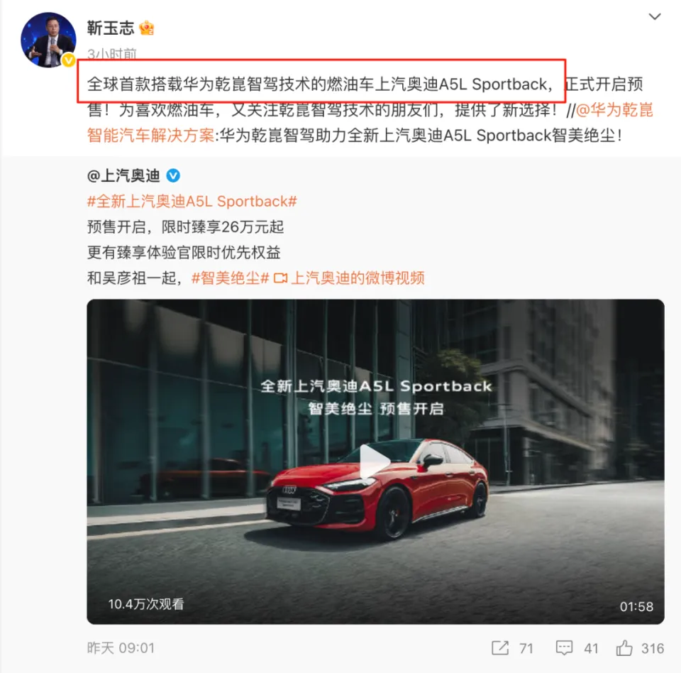Click 靳玉志 profile avatar
The height and width of the screenshot is (673, 681).
(48, 40)
